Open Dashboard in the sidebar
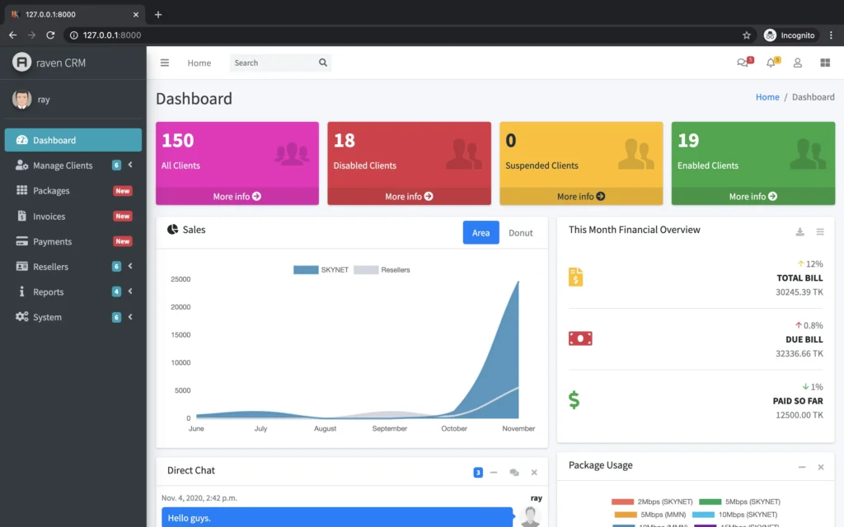Viewport: 844px width, 527px height. pyautogui.click(x=73, y=140)
